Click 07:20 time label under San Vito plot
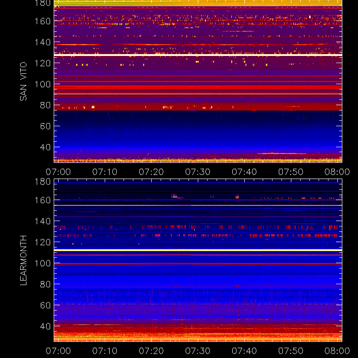Image resolution: width=358 pixels, height=358 pixels. [x=151, y=172]
